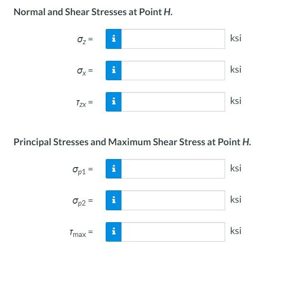The image size is (287, 281).
Task: Open the info icon for σp1
Action: click(113, 169)
